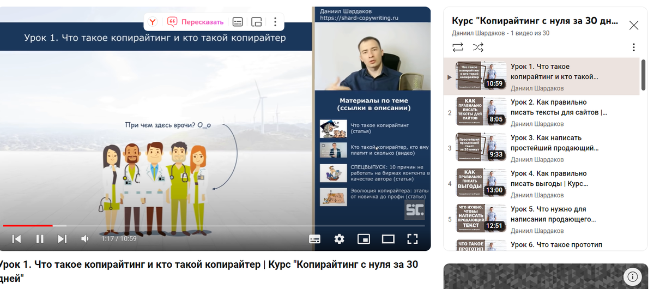
Task: Click 'Кто такой копирайтер' video item in frame
Action: pyautogui.click(x=374, y=150)
